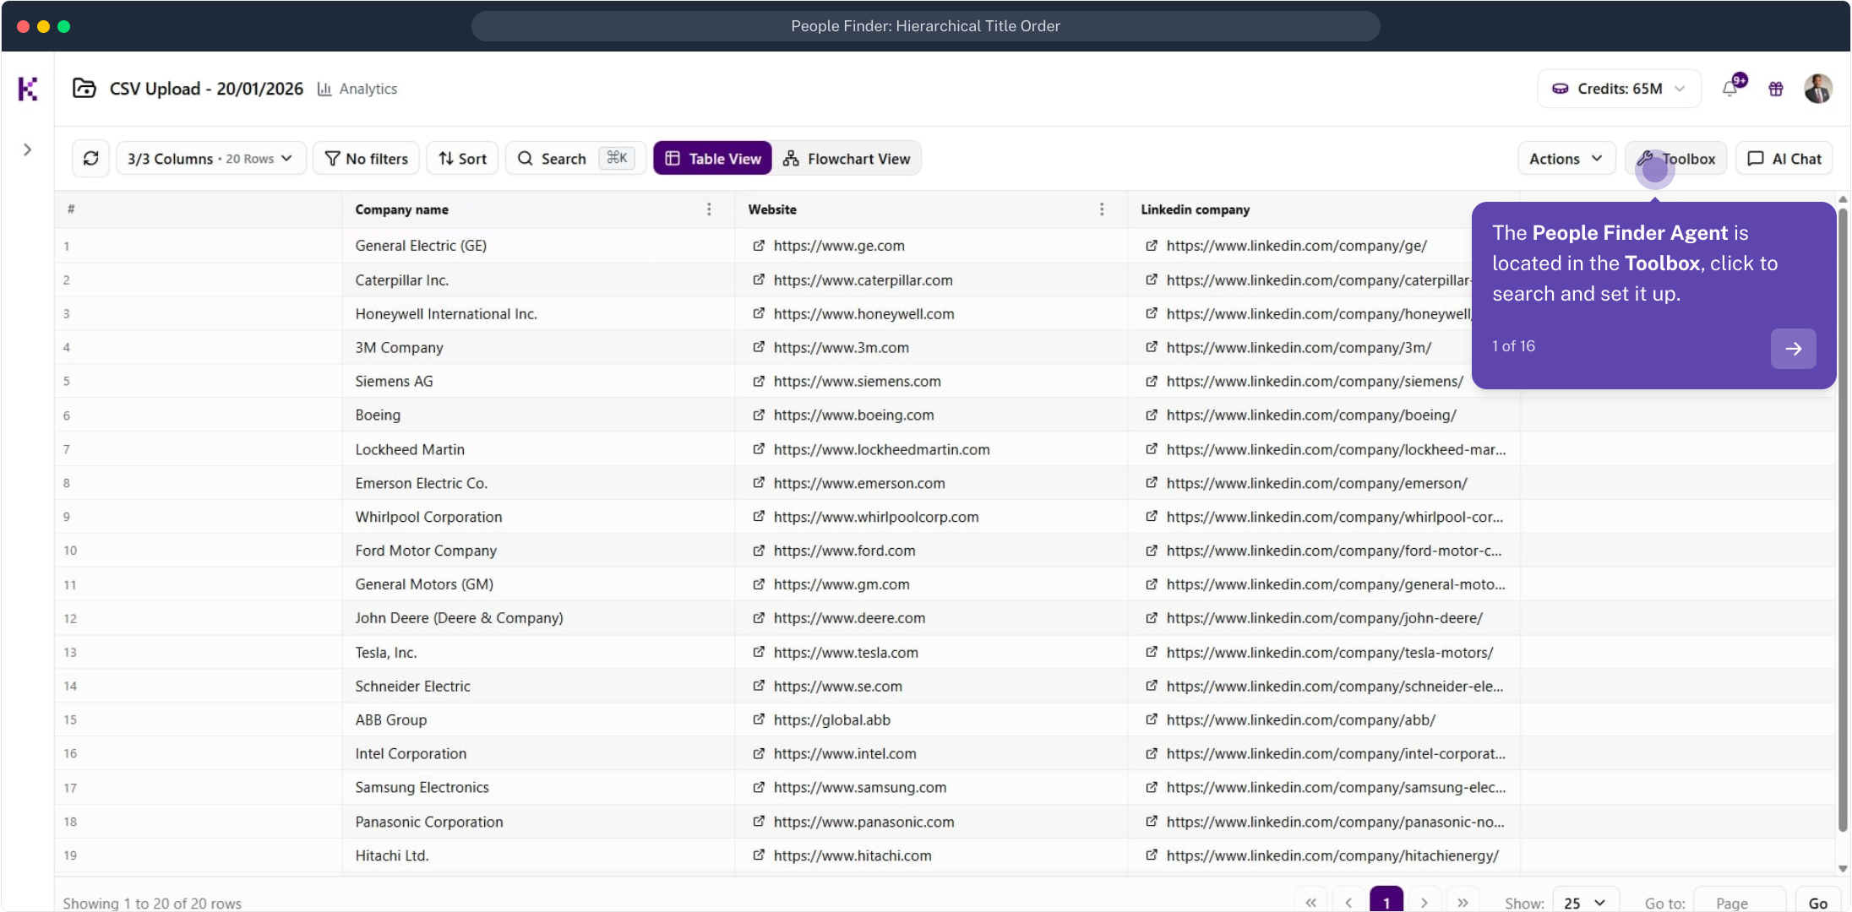Screen dimensions: 1852x912
Task: Switch to Table View tab
Action: pyautogui.click(x=712, y=159)
